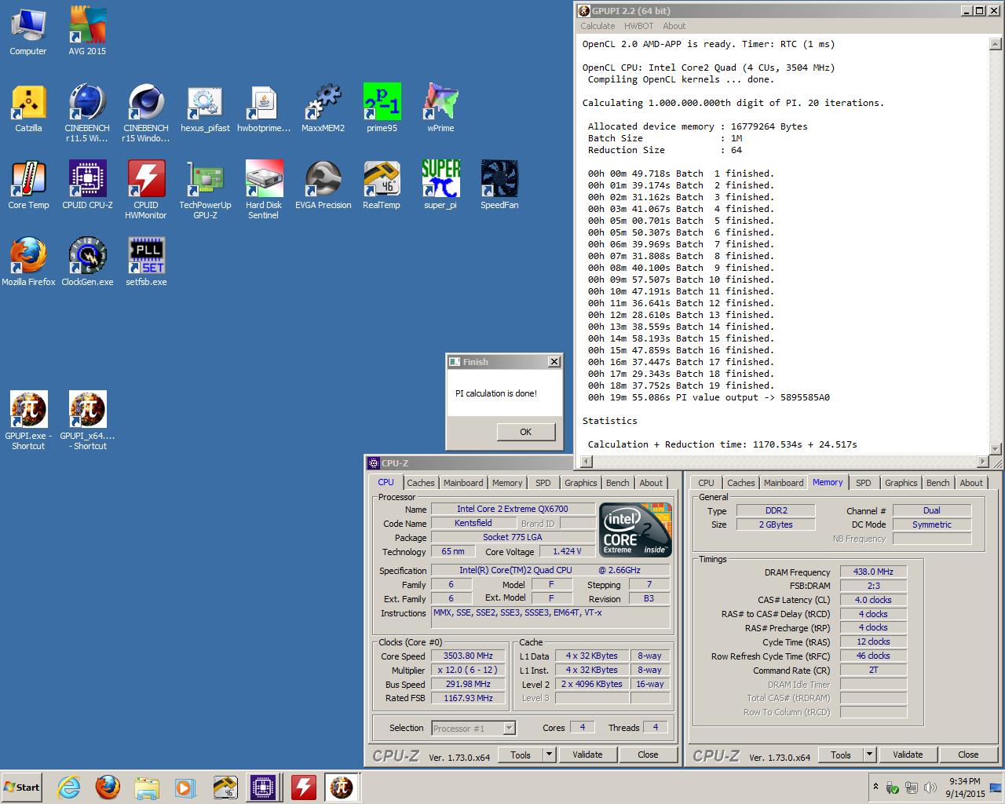Screen dimensions: 1005x804
Task: Click OK in the Finish dialog
Action: pyautogui.click(x=525, y=432)
